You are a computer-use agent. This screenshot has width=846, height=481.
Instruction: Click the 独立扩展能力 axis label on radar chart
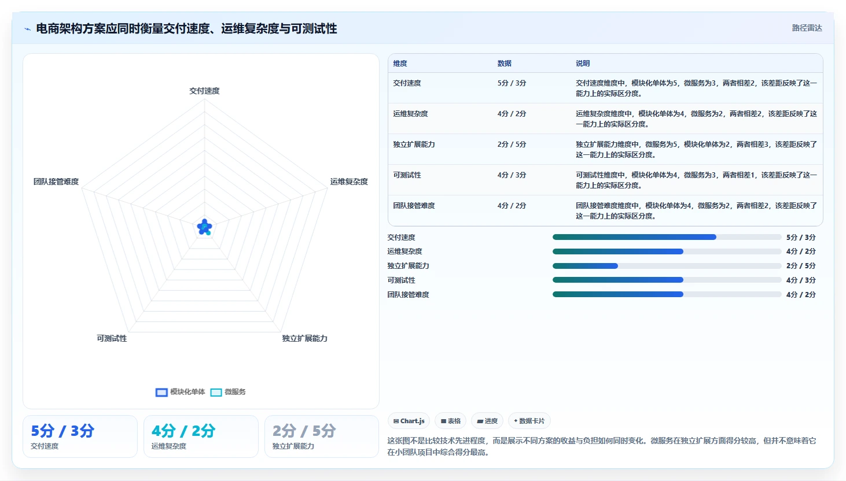305,338
